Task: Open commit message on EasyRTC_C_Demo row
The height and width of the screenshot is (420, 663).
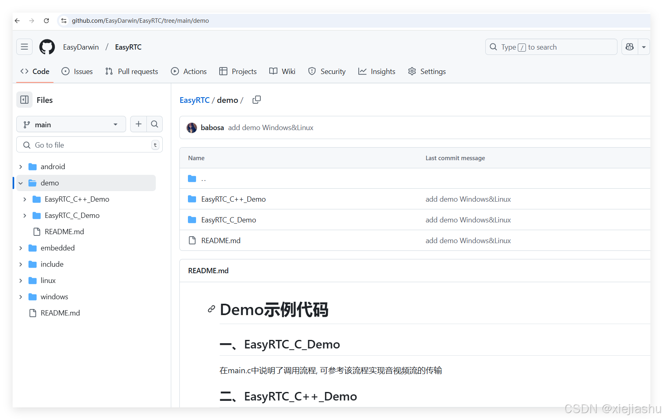Action: (468, 220)
